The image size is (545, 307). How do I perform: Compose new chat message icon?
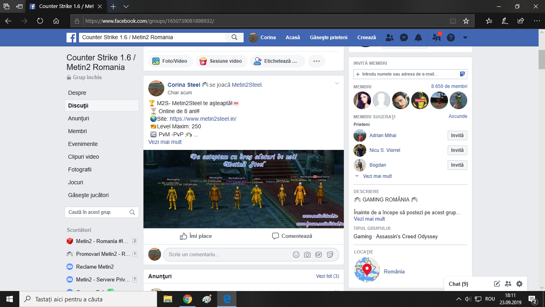point(497,284)
